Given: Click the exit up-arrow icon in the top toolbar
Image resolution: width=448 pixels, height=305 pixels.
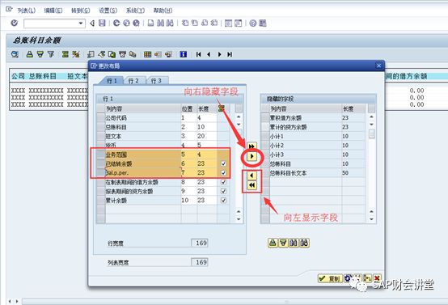Looking at the screenshot, I should click(x=126, y=23).
